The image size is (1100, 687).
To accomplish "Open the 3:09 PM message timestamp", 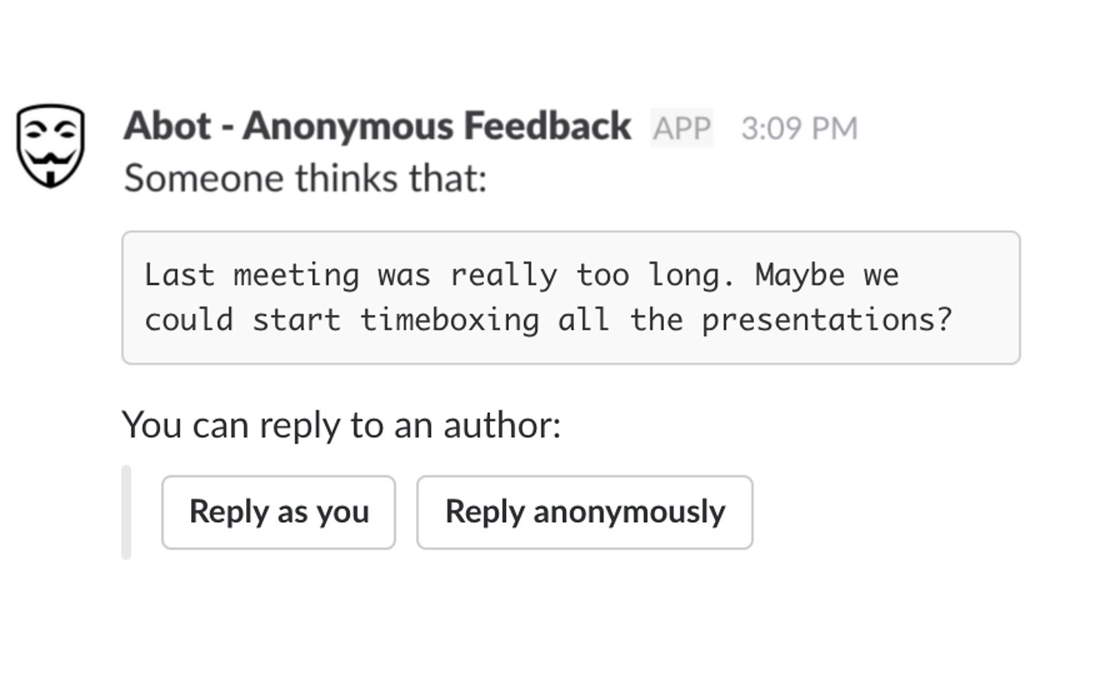I will tap(799, 128).
